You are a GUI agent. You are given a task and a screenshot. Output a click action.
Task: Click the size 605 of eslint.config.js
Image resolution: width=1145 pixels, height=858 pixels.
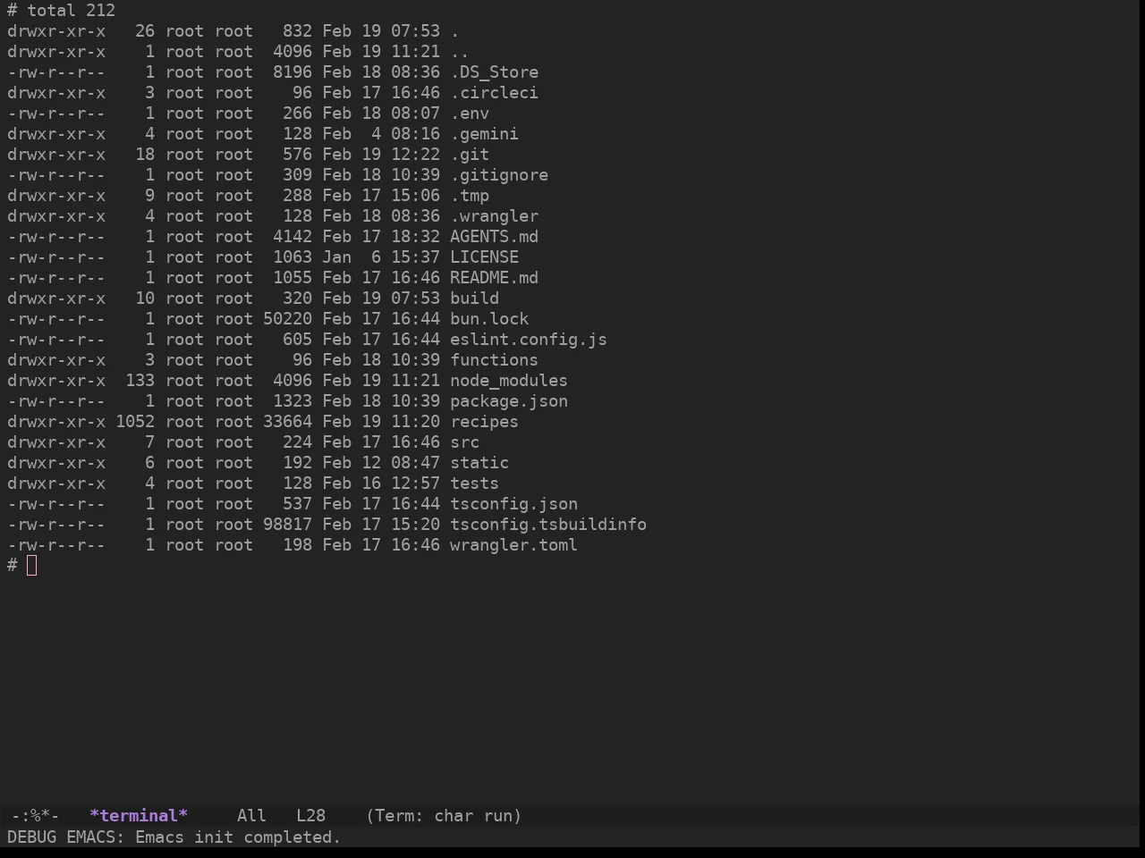(x=297, y=340)
